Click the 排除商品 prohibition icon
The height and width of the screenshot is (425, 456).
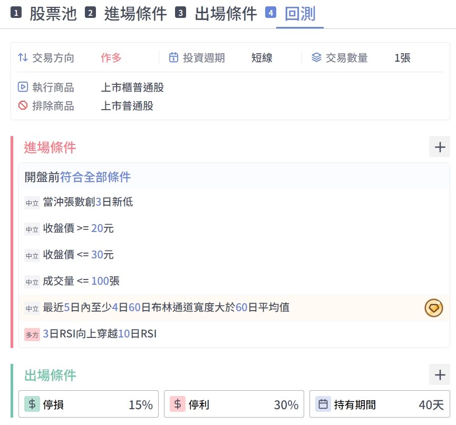(23, 105)
